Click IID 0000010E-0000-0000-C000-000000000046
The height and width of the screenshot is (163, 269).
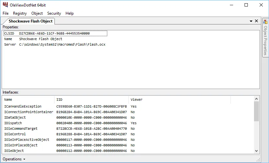(x=92, y=118)
